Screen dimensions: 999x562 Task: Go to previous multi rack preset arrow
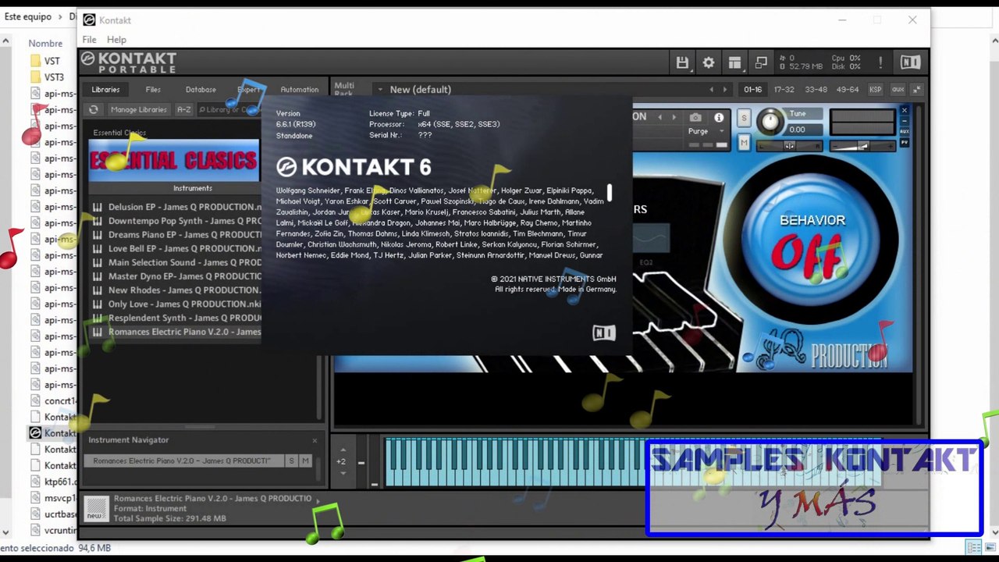coord(711,90)
